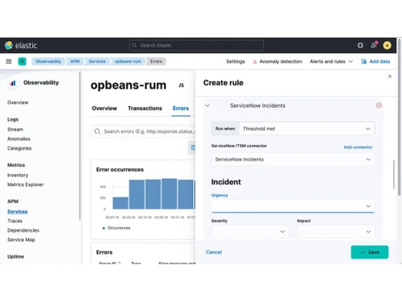Open APM Services in sidebar
The width and height of the screenshot is (402, 302).
click(x=17, y=212)
